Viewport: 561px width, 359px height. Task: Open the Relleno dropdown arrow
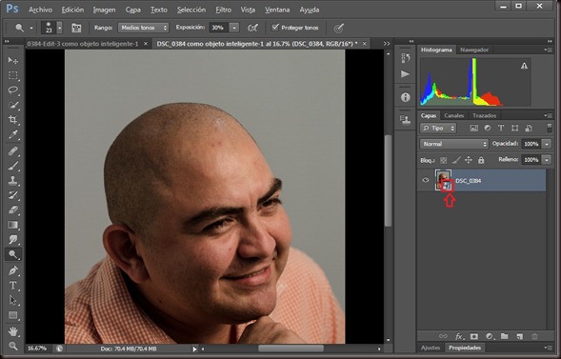tap(547, 160)
